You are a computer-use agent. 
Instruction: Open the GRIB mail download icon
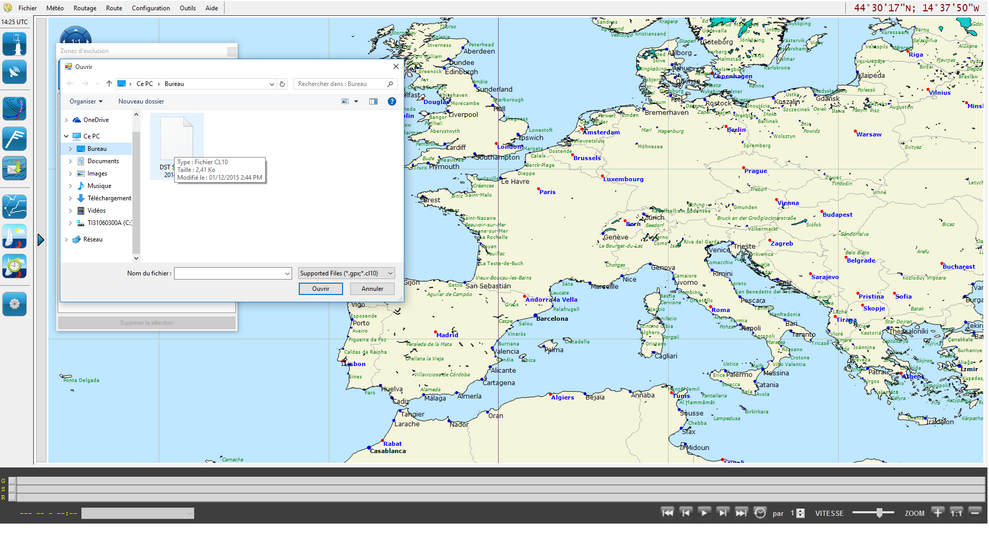pyautogui.click(x=14, y=168)
